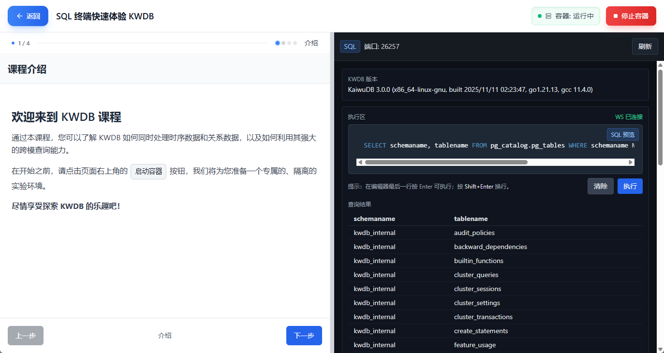Select the cluster_settings cell
Viewport: 664px width, 353px height.
point(477,303)
